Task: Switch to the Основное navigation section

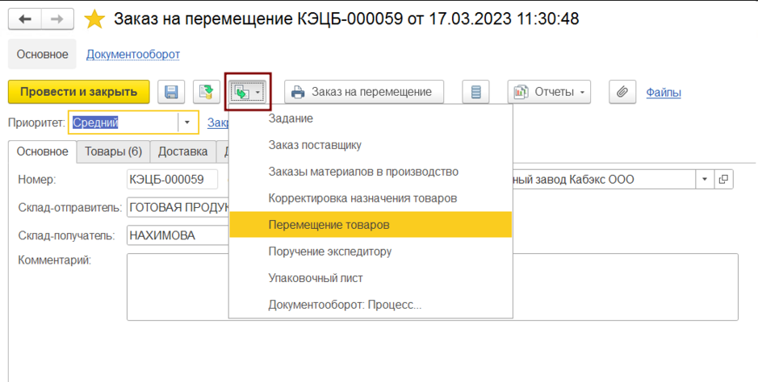Action: pyautogui.click(x=43, y=55)
